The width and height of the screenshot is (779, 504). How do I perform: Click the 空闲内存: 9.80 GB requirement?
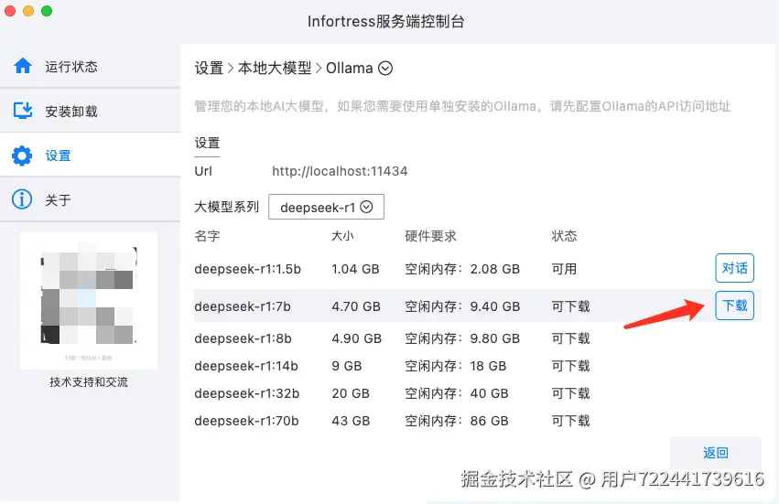462,338
